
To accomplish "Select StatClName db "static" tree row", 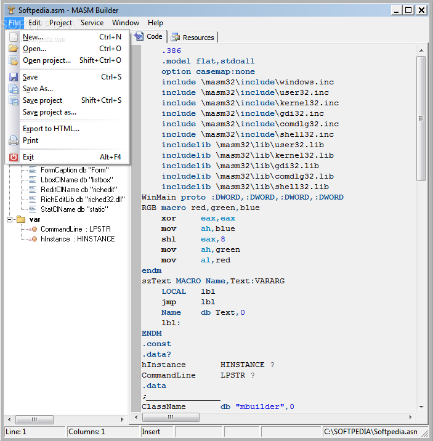I will 75,209.
